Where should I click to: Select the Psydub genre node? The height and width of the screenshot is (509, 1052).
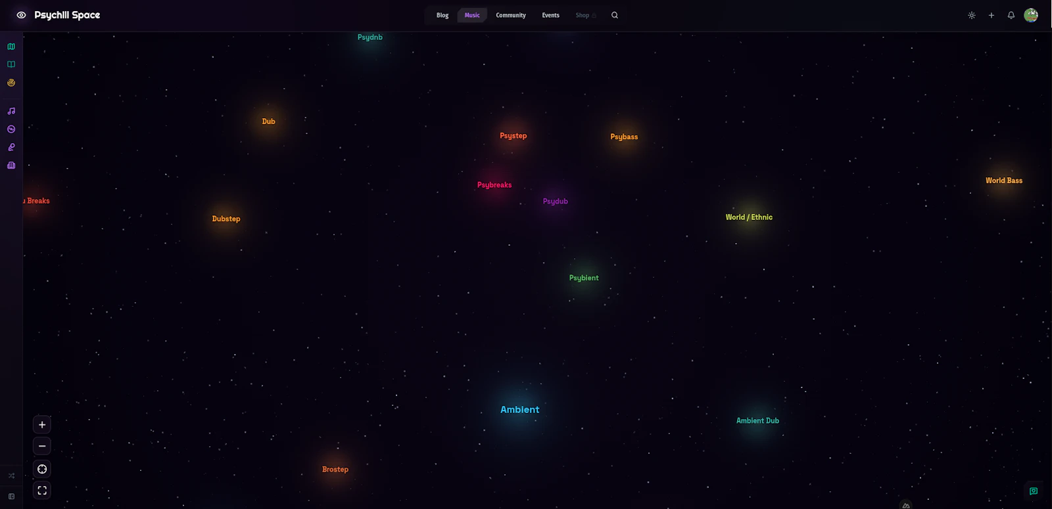(556, 202)
